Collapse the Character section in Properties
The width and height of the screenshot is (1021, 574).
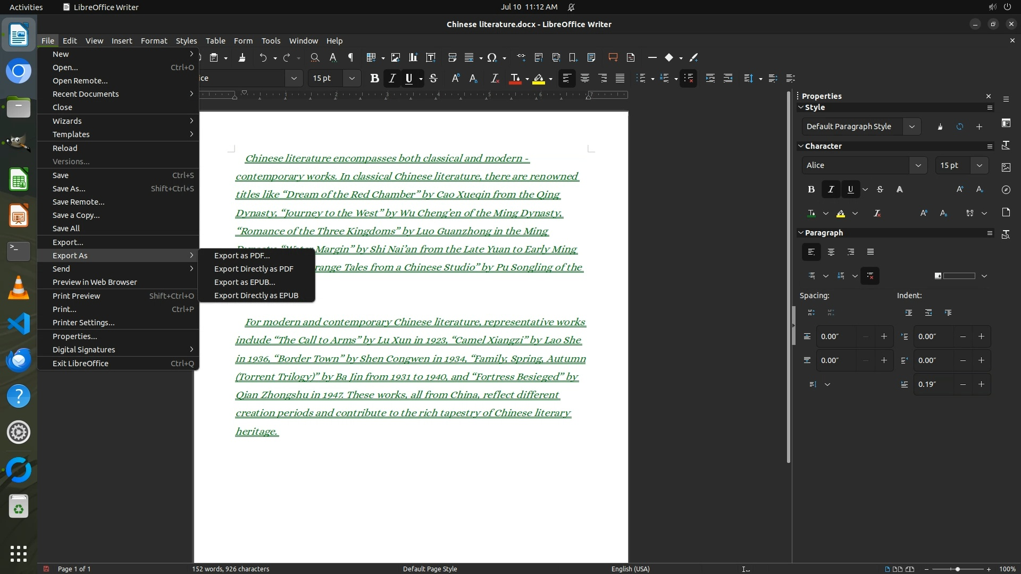801,146
